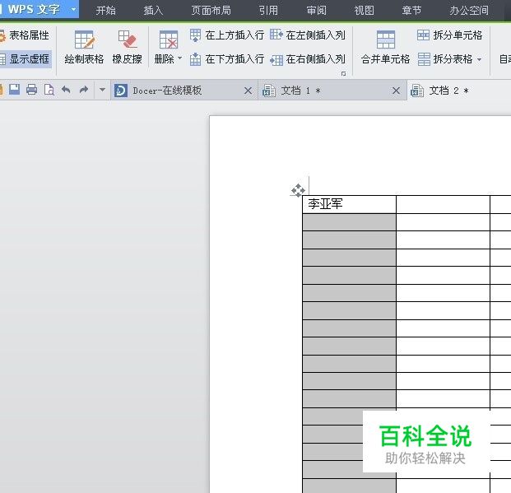Click the undo arrow icon
511x493 pixels.
tap(66, 90)
